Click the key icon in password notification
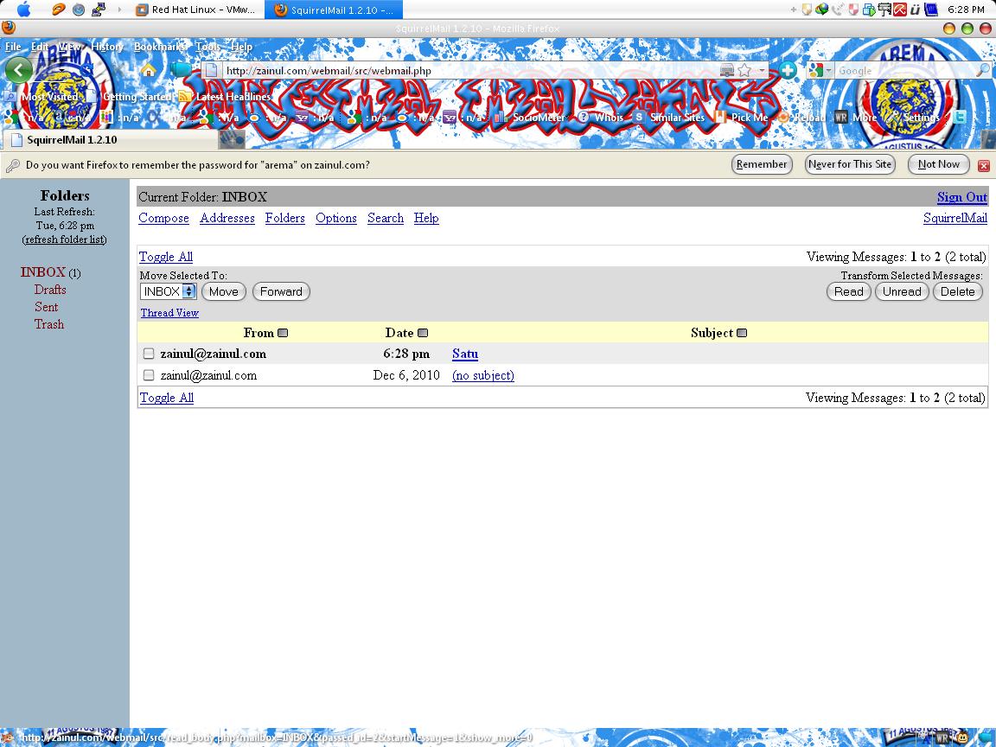 [12, 165]
